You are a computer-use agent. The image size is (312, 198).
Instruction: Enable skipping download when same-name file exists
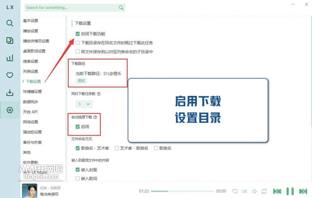coord(78,43)
